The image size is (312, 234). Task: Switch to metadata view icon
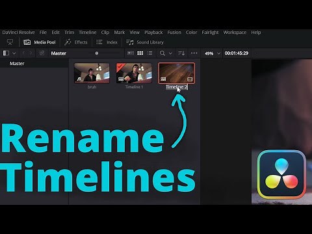tap(131, 53)
